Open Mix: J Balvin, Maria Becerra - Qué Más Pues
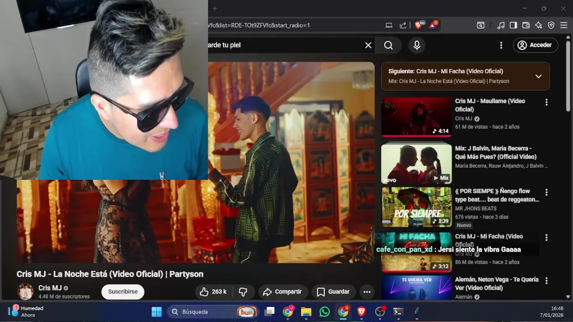 click(496, 153)
